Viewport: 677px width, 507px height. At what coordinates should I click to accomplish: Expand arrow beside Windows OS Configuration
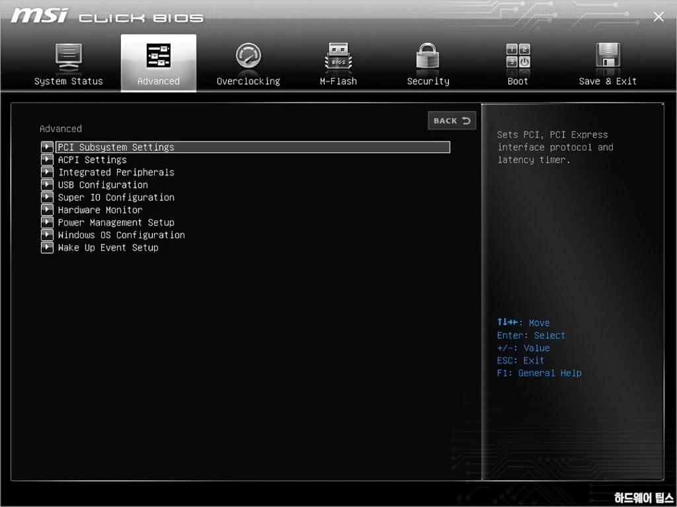tap(47, 235)
